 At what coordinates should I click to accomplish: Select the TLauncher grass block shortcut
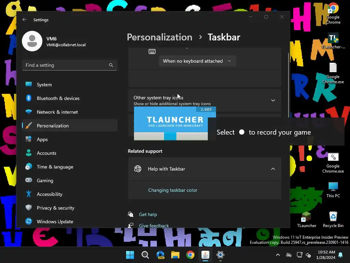pyautogui.click(x=307, y=220)
